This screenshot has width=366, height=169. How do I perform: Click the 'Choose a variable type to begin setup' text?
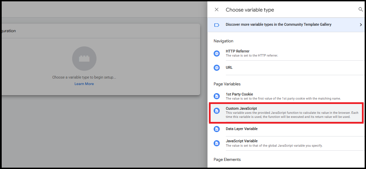click(84, 77)
